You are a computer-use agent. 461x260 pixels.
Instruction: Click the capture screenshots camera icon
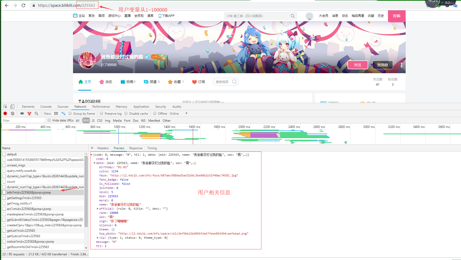[22, 114]
